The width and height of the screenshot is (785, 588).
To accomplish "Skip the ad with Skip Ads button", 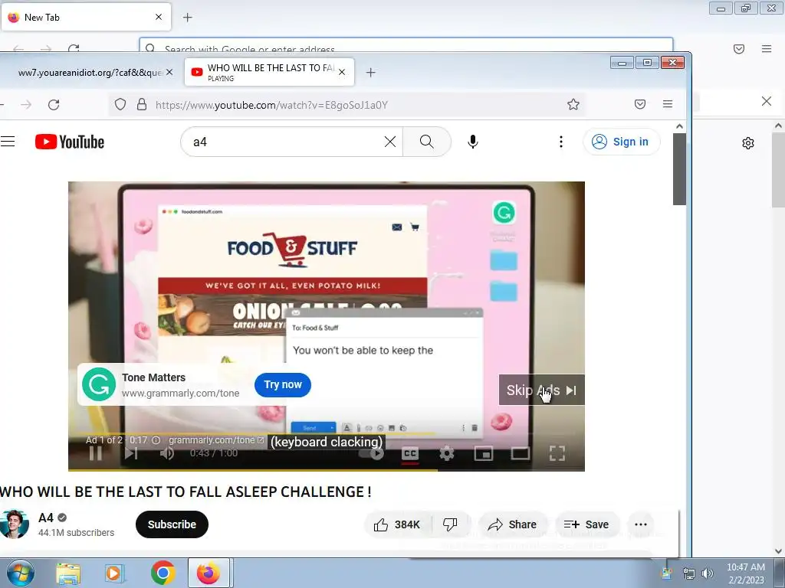I will [542, 390].
